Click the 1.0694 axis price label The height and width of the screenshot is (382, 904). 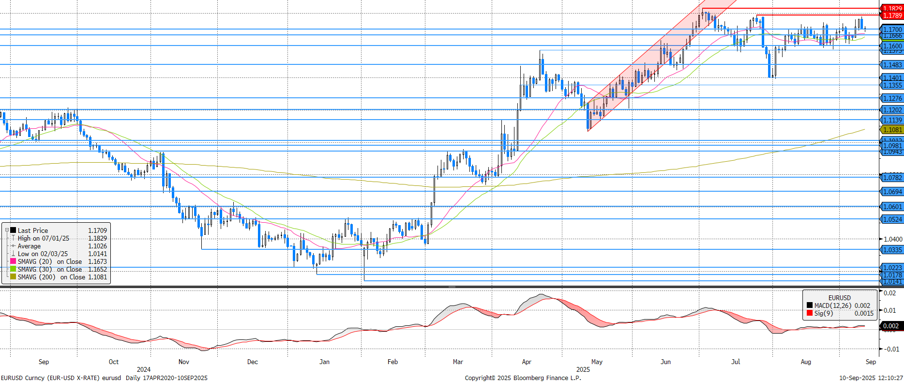click(891, 192)
